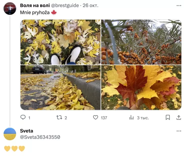View analytics showing 3 тыс. views
The image size is (184, 156).
pos(131,117)
